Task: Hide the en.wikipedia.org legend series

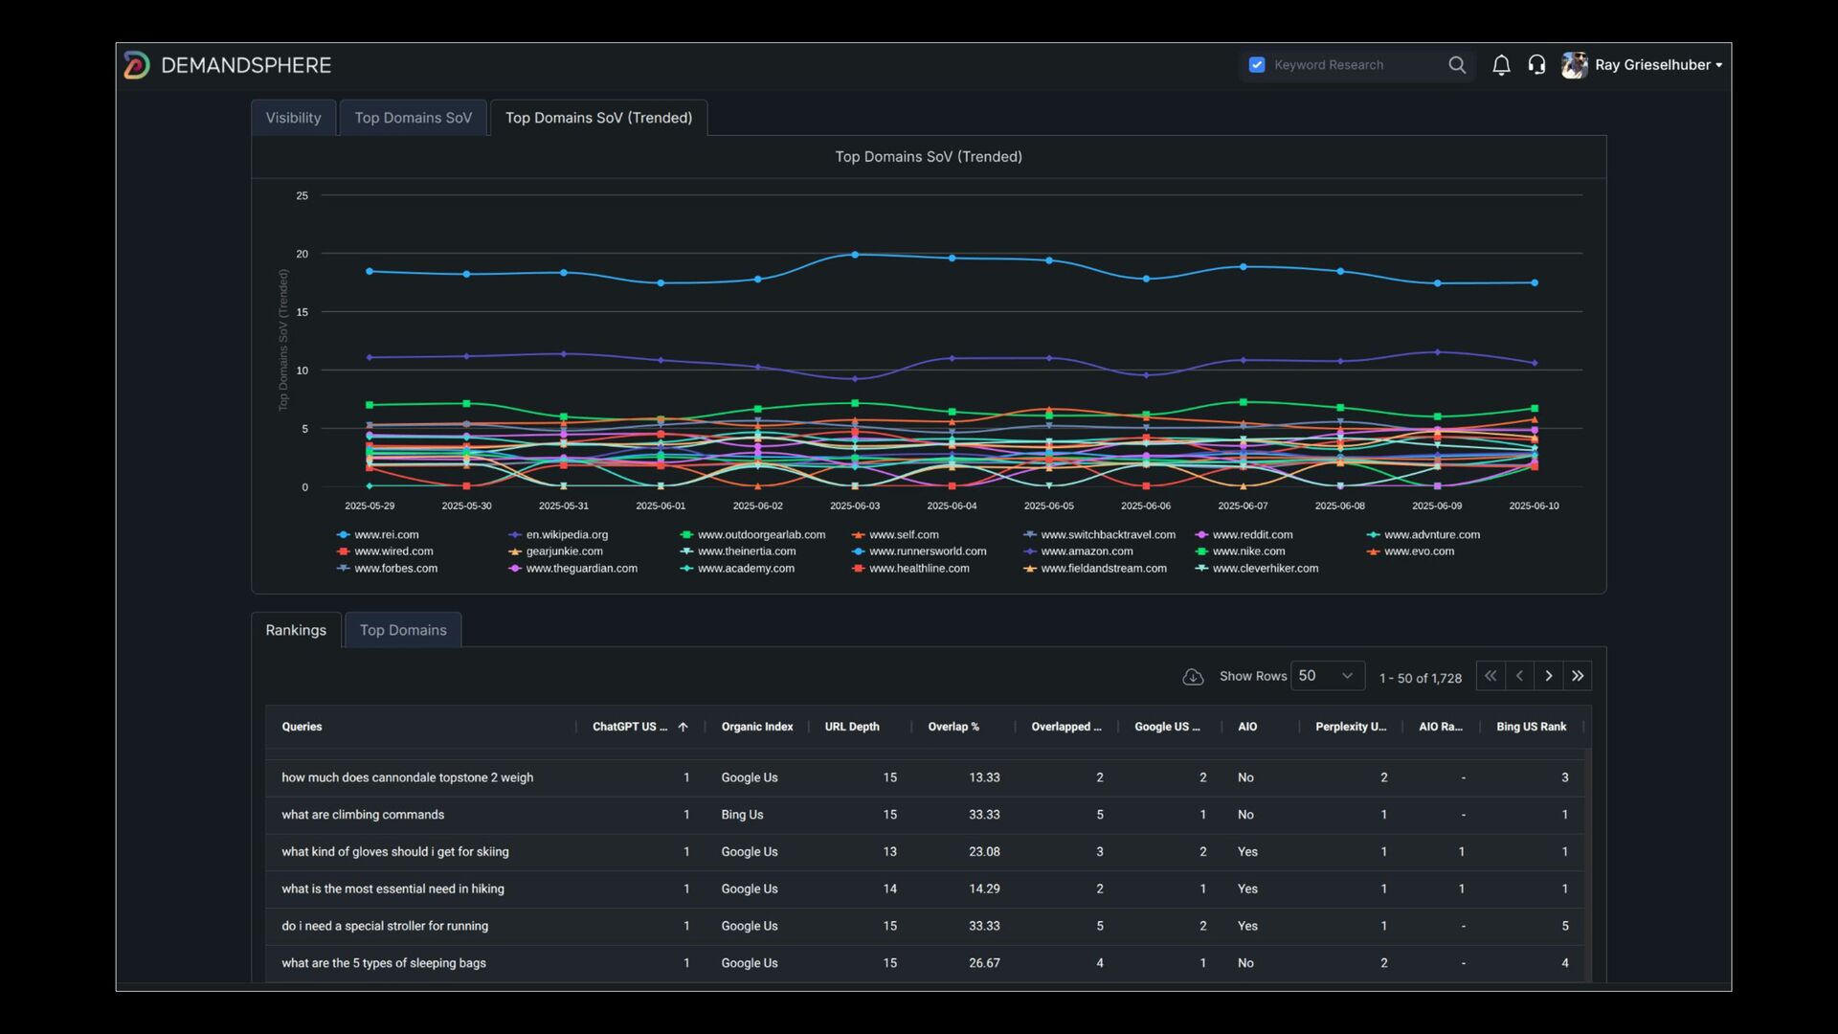Action: point(566,535)
